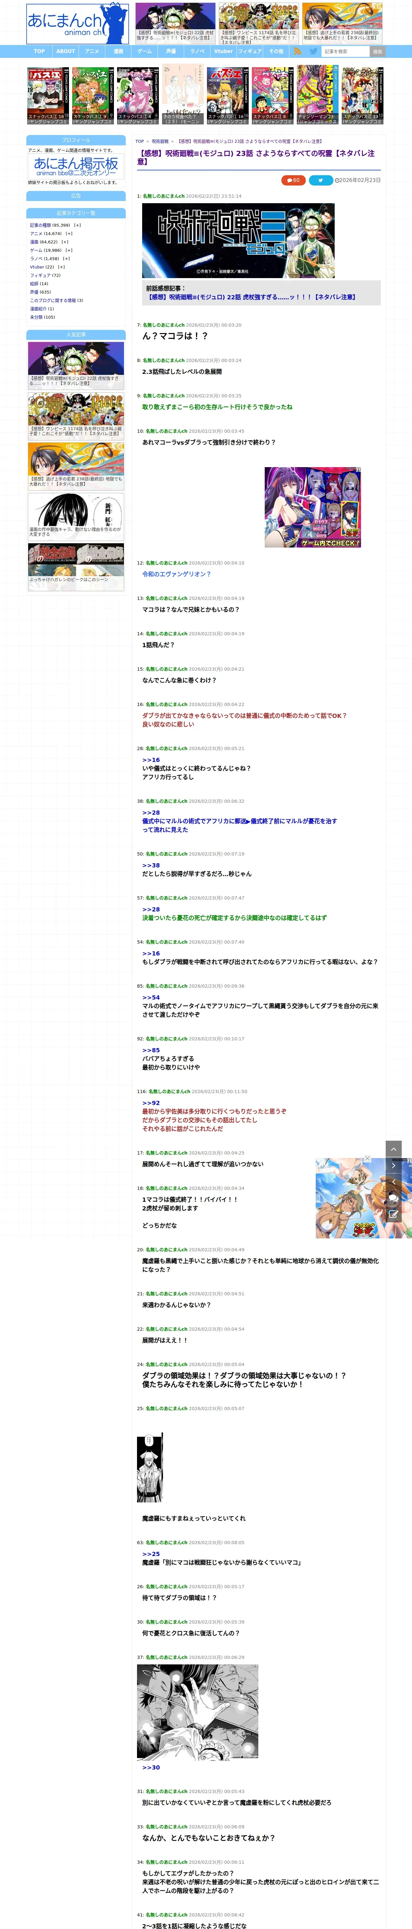Click the blue Twitter share button under title

pos(321,180)
